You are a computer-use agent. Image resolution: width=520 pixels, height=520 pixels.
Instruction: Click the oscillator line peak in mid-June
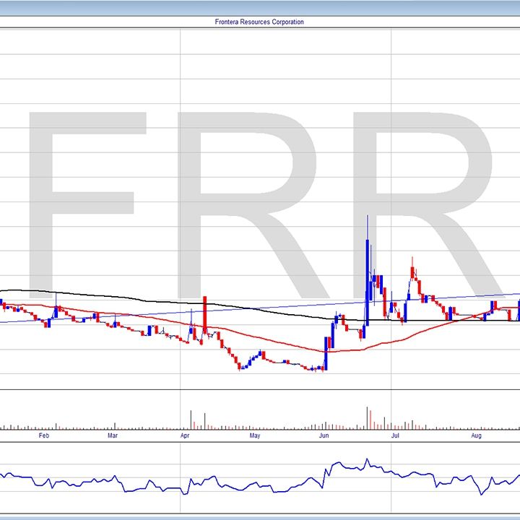pyautogui.click(x=367, y=459)
